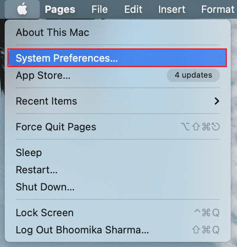The image size is (237, 247).
Task: Open the Format menu
Action: [x=218, y=9]
